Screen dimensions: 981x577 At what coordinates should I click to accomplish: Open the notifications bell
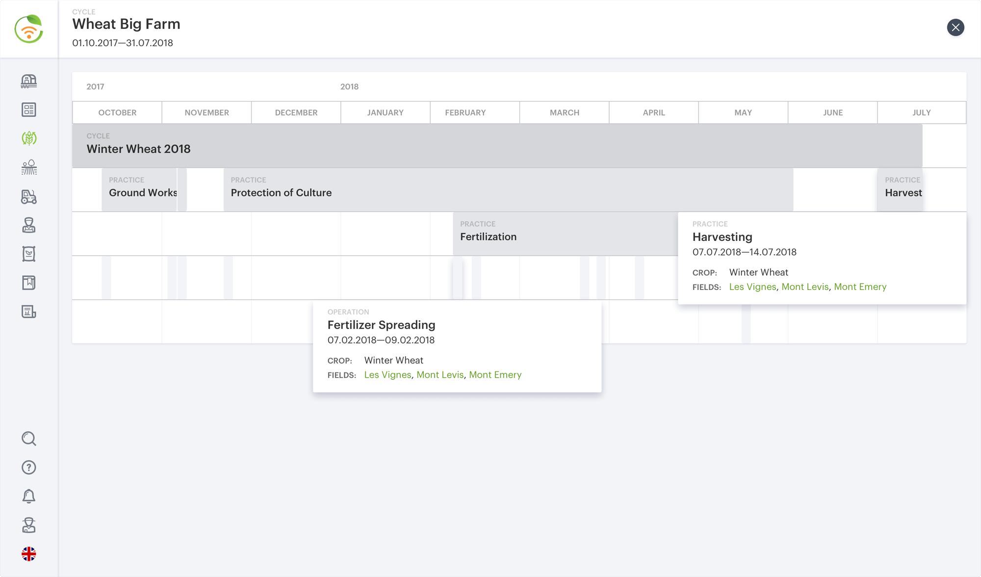29,496
